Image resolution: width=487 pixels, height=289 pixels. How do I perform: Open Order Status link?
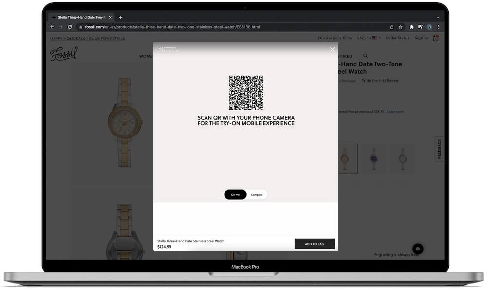pyautogui.click(x=397, y=38)
